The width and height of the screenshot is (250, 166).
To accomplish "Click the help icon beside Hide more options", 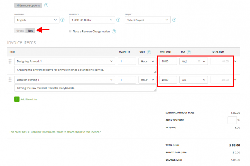I will pyautogui.click(x=46, y=5).
